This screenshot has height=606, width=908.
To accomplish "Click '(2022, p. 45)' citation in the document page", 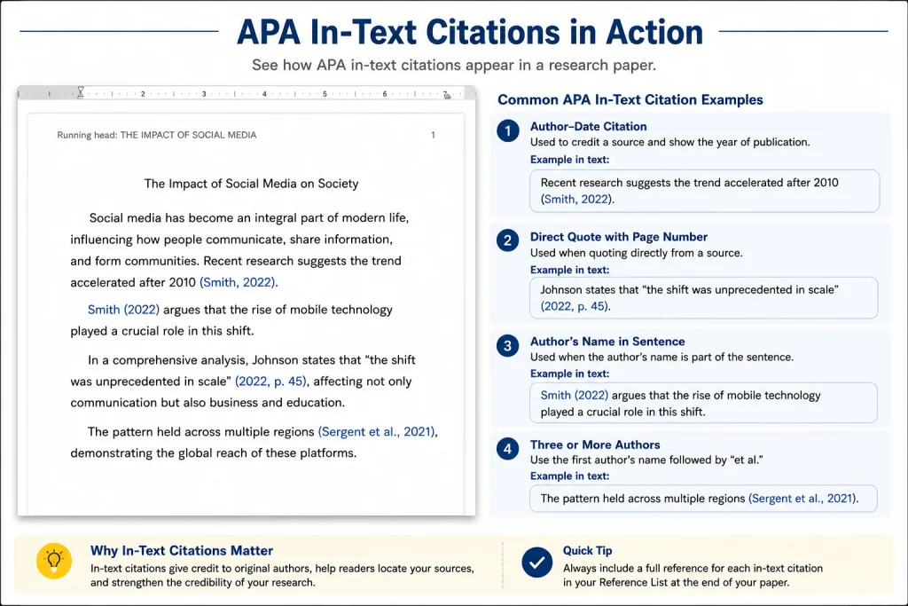I will (x=270, y=382).
